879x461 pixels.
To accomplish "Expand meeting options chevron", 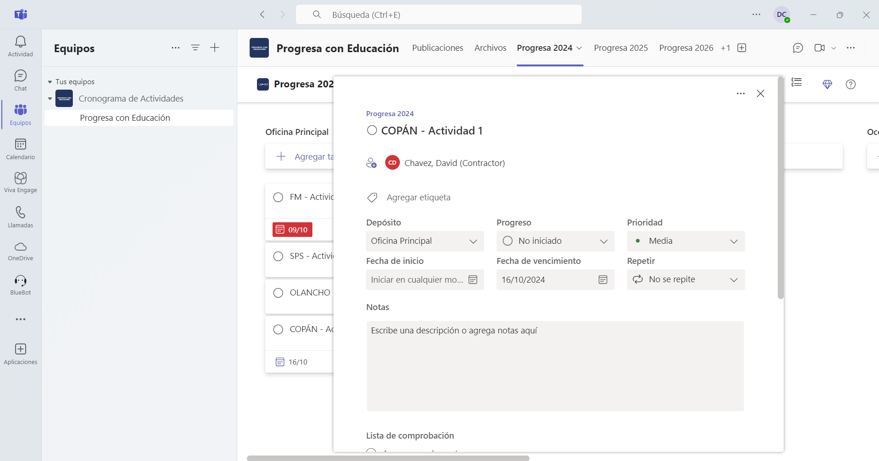I will (x=834, y=48).
